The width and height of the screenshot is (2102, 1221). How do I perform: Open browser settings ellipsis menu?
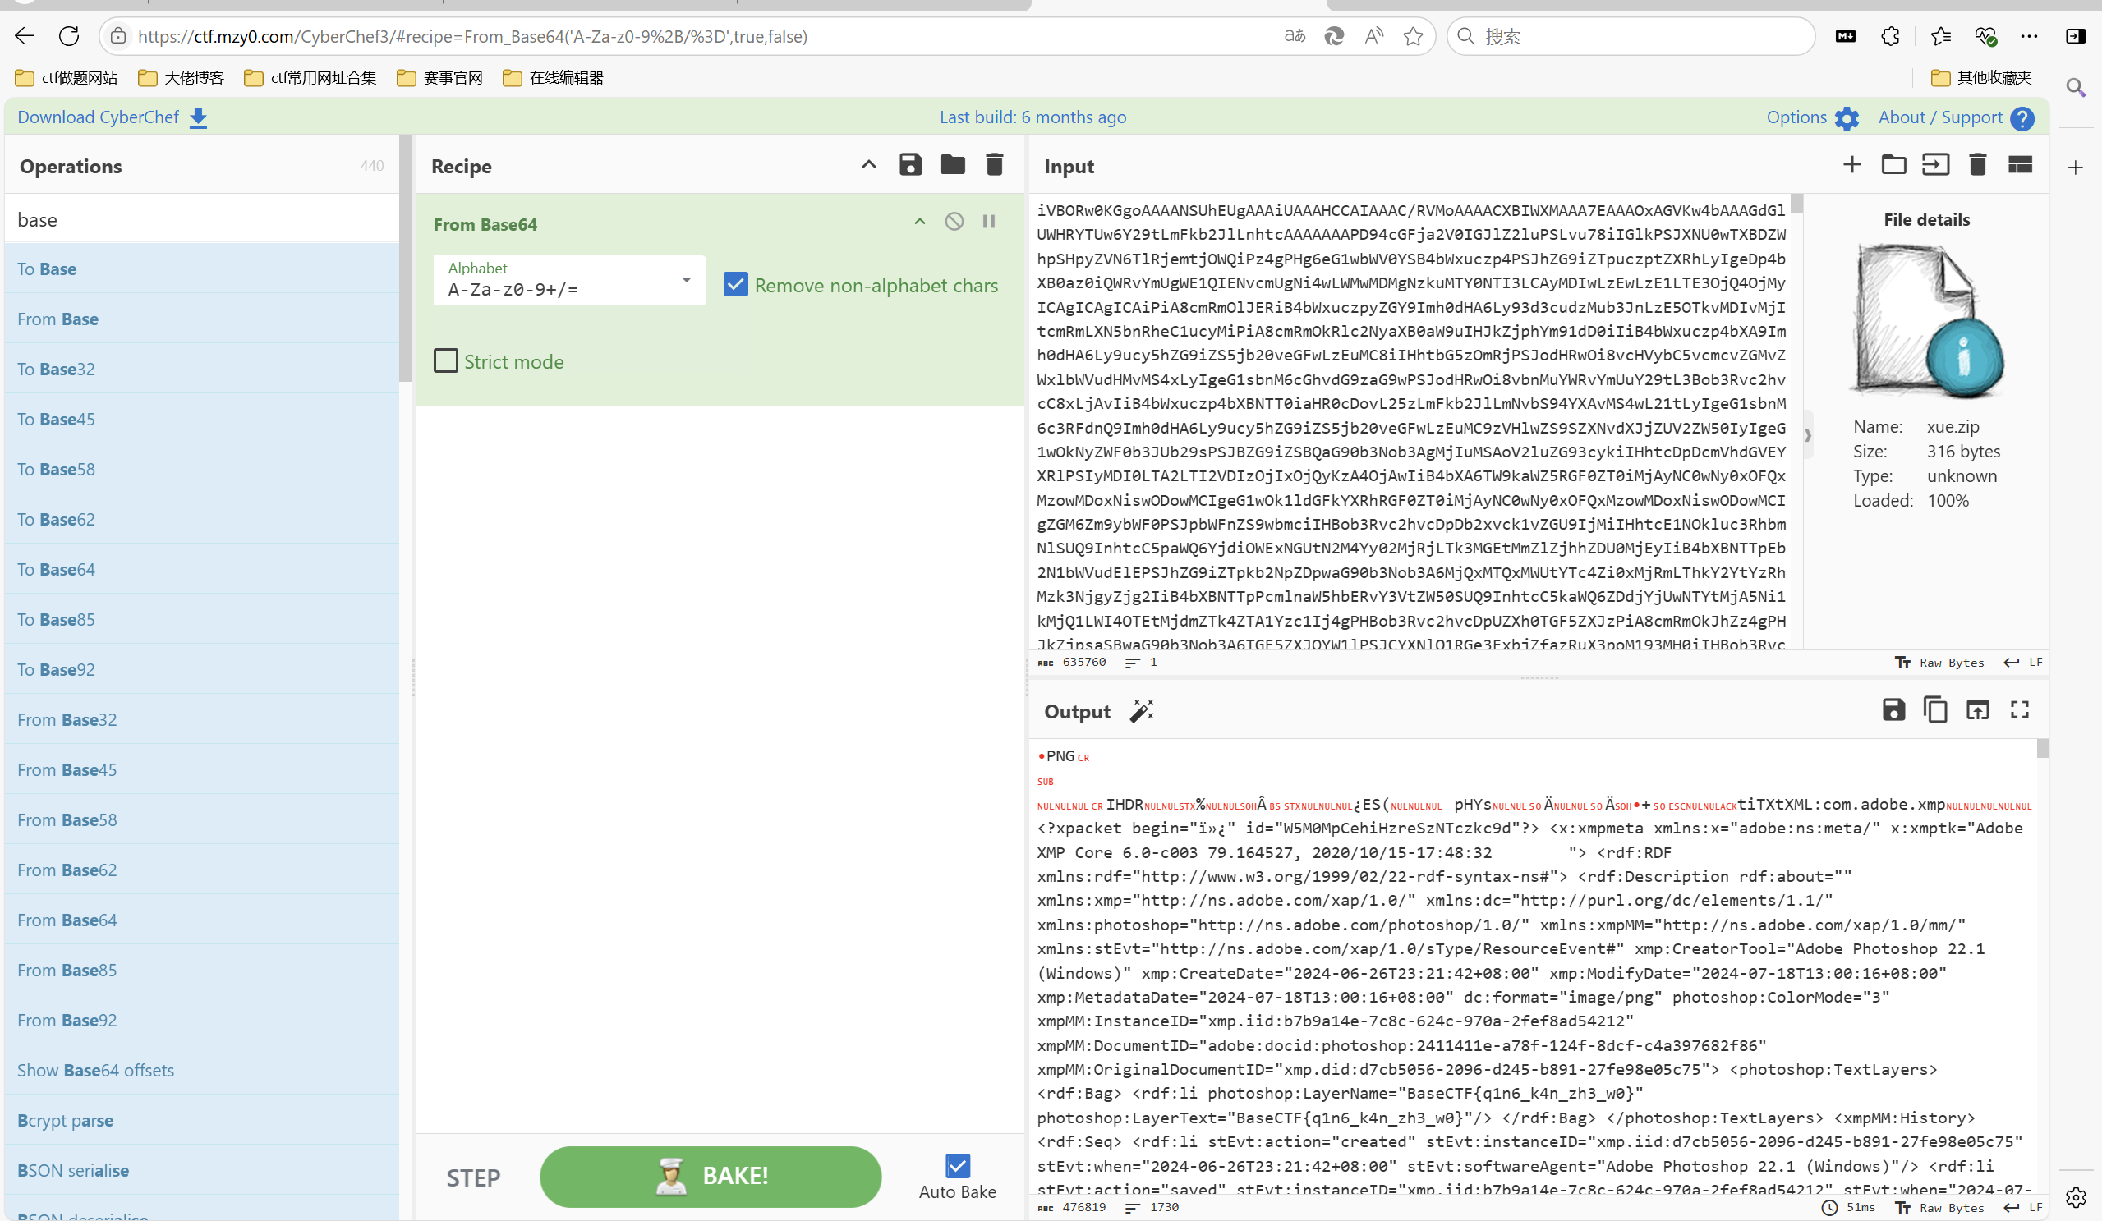click(2029, 36)
